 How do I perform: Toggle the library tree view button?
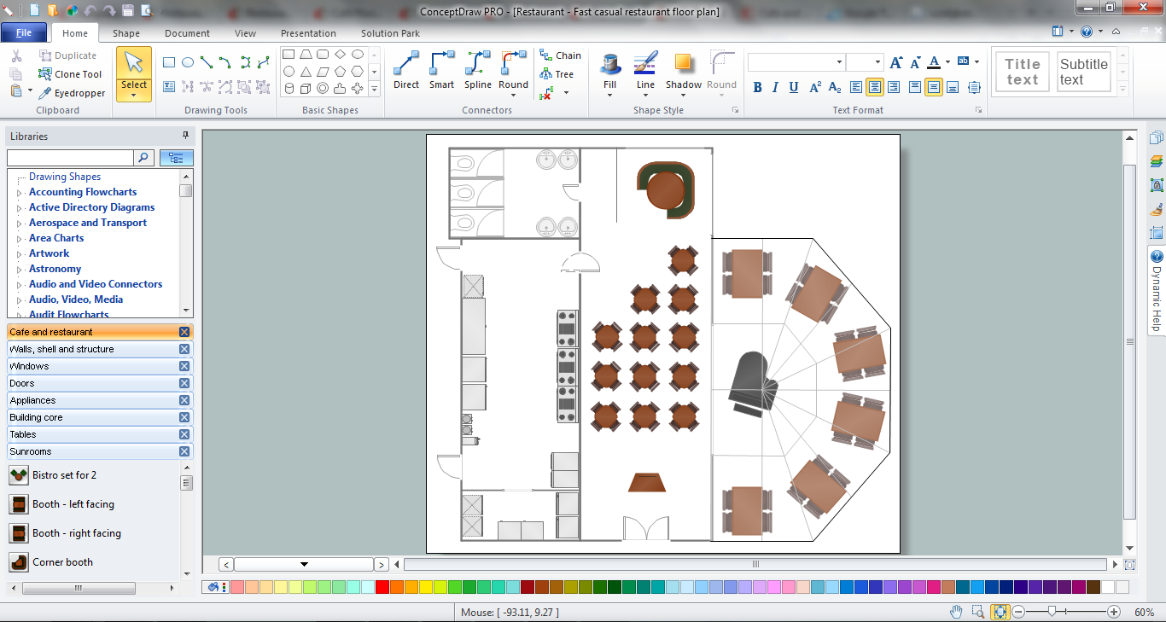[x=177, y=158]
